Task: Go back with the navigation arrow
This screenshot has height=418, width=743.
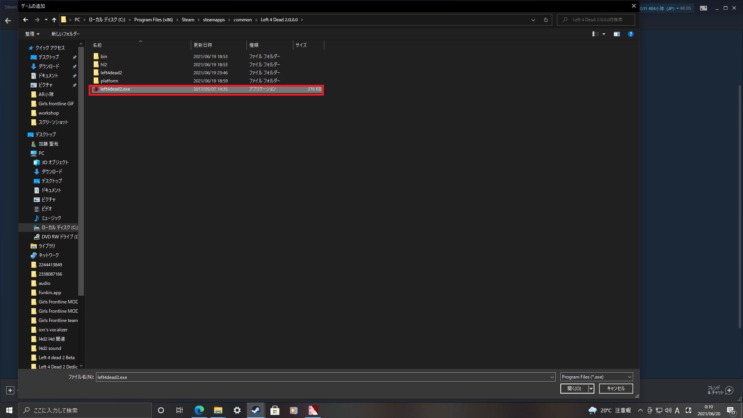Action: [x=26, y=20]
